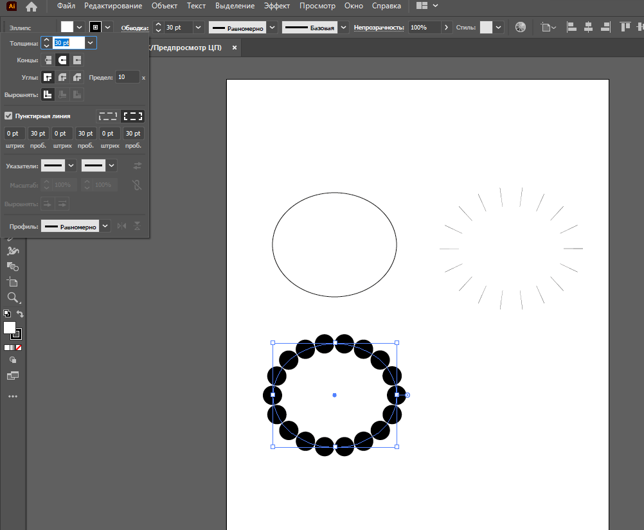The image size is (644, 530).
Task: Click the Обводка stroke panel link
Action: [x=134, y=28]
